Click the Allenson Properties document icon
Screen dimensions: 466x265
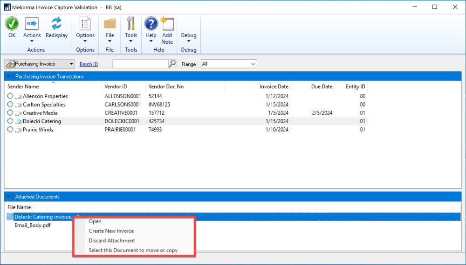tap(19, 96)
